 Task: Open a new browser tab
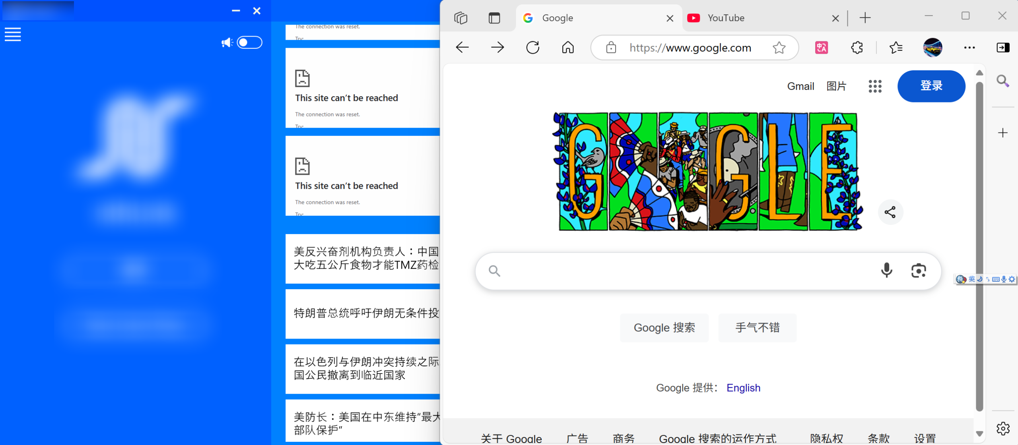point(865,18)
